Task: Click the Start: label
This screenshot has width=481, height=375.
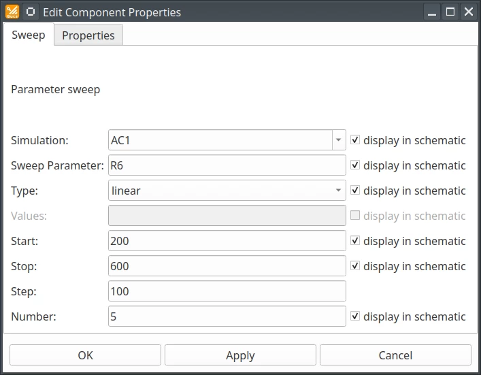Action: point(24,241)
